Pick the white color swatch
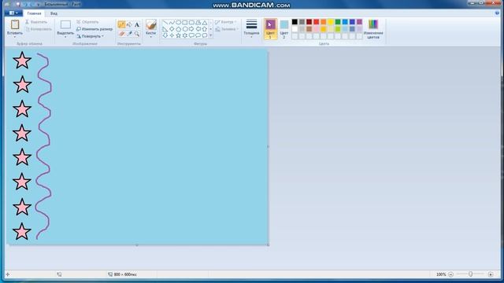The width and height of the screenshot is (504, 283). tap(295, 29)
